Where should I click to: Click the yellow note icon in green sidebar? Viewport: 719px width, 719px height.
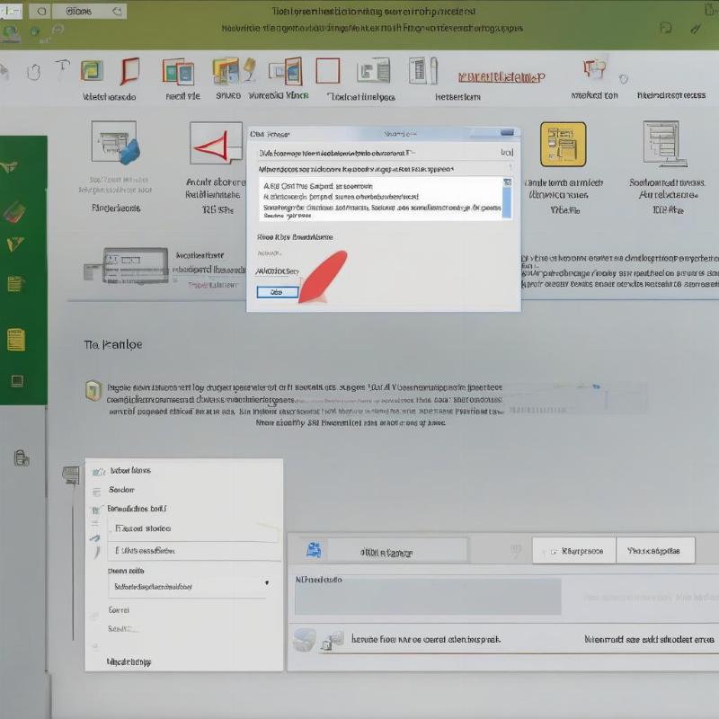point(15,339)
